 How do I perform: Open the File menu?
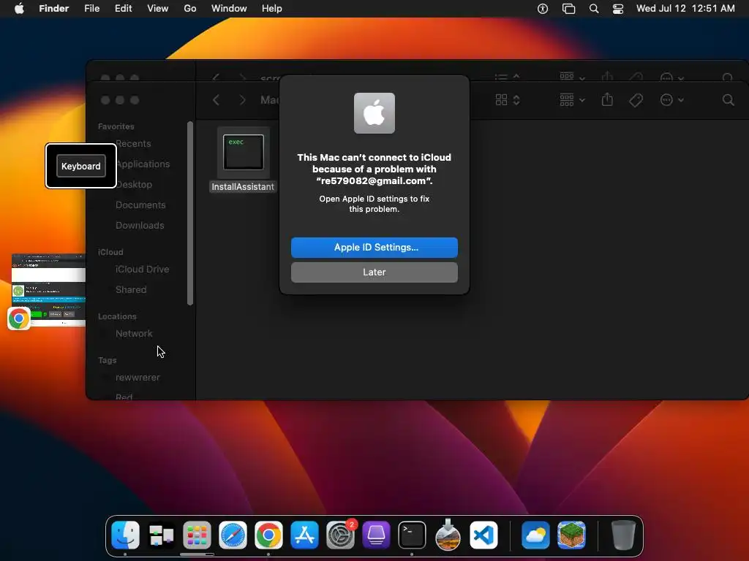[91, 9]
